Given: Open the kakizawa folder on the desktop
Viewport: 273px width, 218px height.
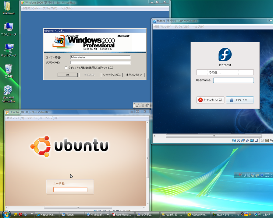Looking at the screenshot, I should (x=9, y=8).
